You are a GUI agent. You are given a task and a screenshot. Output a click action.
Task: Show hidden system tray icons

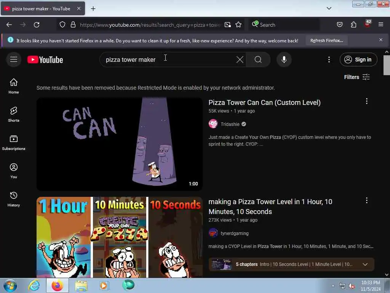click(x=333, y=286)
